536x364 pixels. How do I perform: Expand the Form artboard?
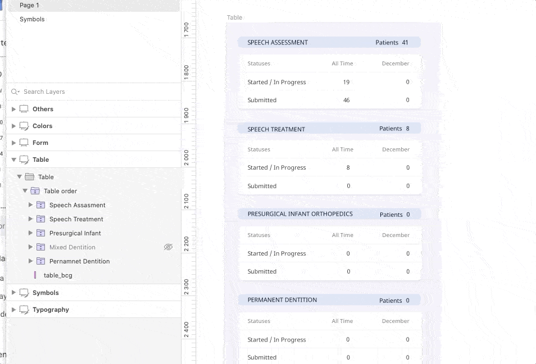click(x=14, y=143)
